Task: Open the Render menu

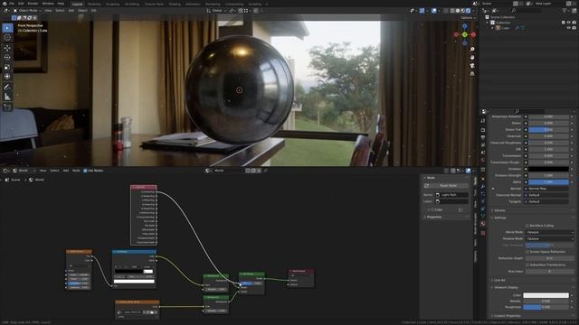Action: (x=33, y=4)
